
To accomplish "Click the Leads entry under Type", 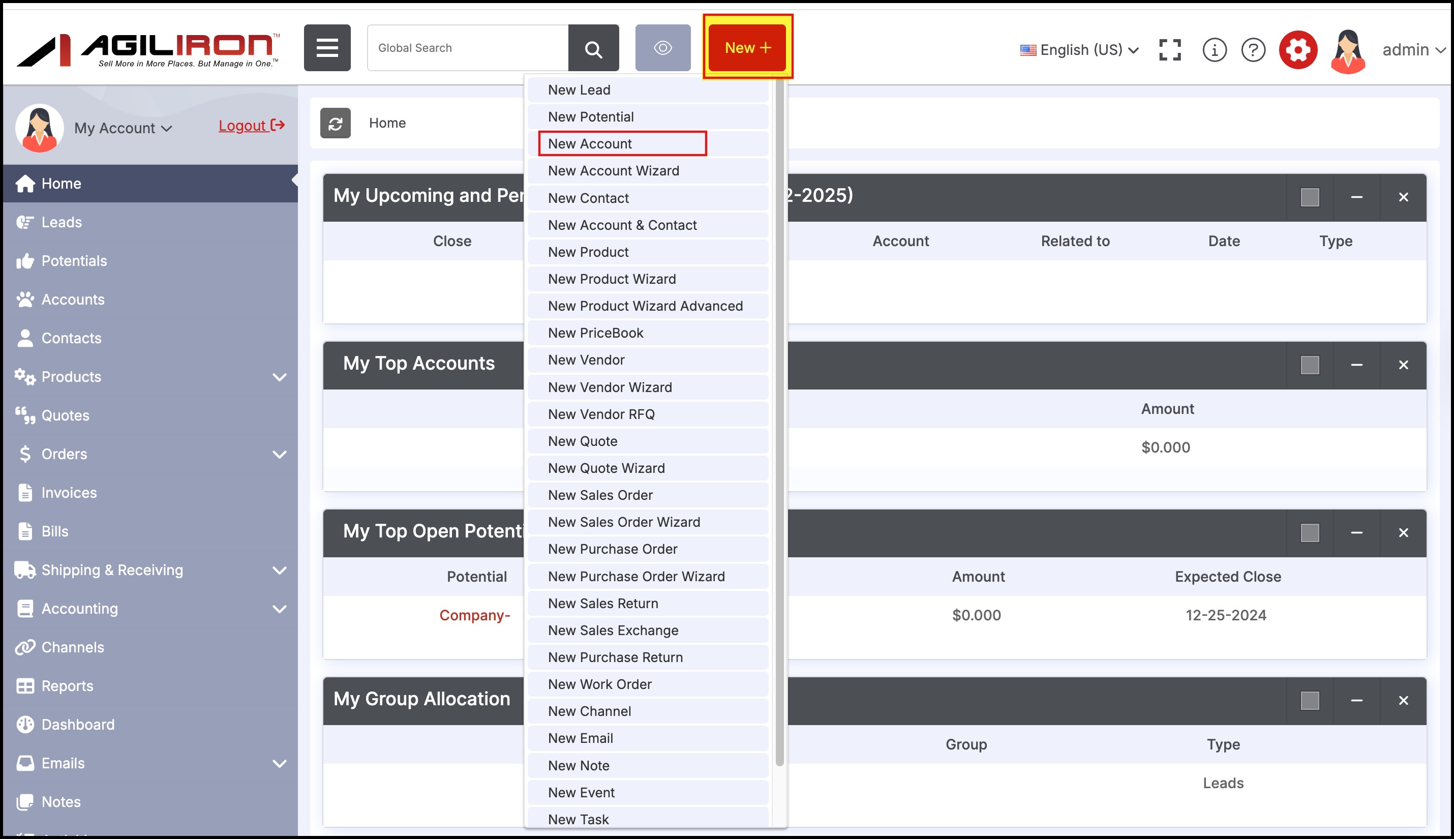I will 1223,783.
